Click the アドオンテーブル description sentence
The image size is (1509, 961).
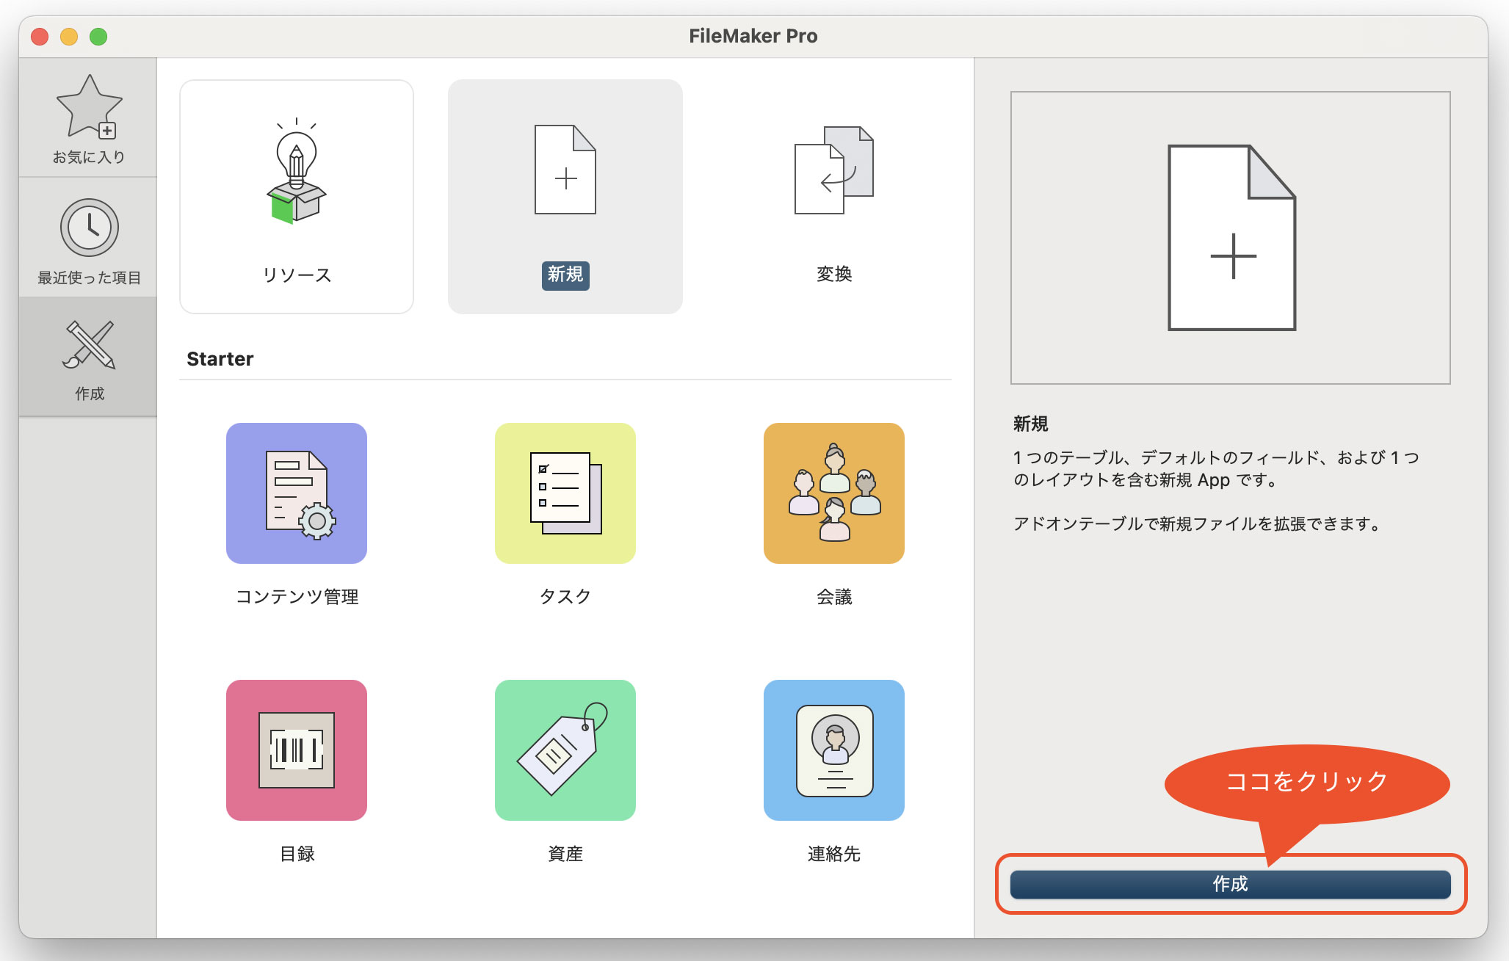[1197, 523]
